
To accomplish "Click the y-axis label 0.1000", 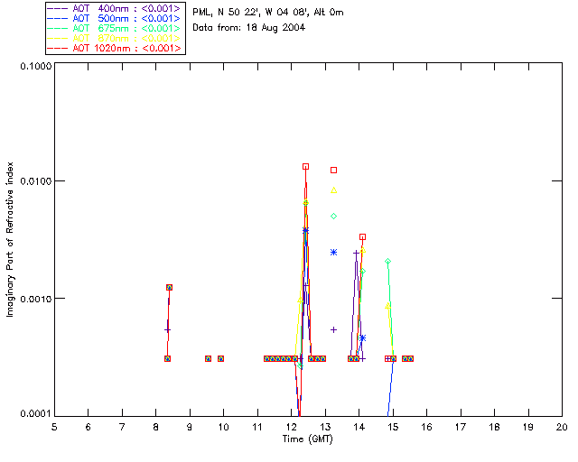I will pos(36,66).
